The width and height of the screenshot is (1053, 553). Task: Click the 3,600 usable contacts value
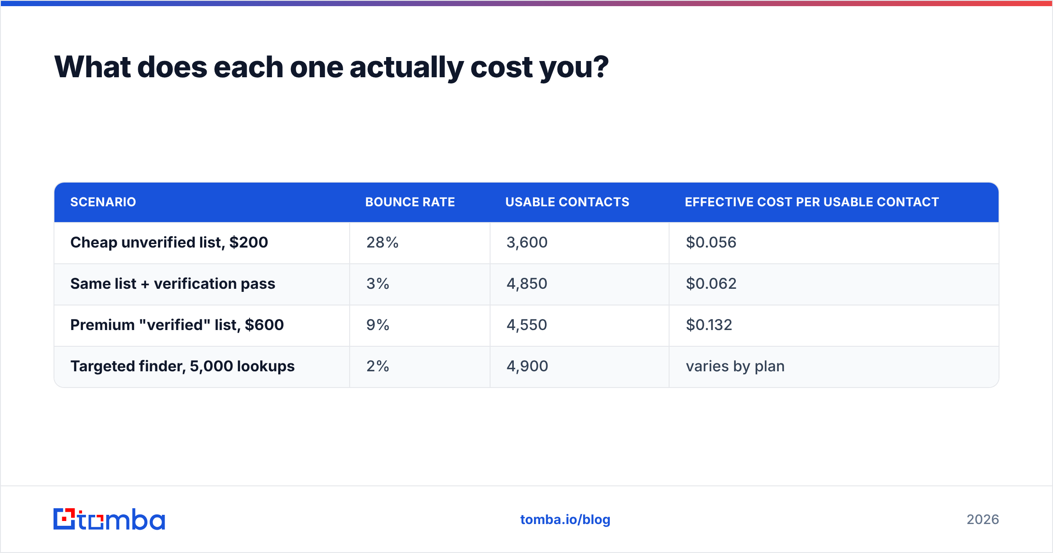527,242
